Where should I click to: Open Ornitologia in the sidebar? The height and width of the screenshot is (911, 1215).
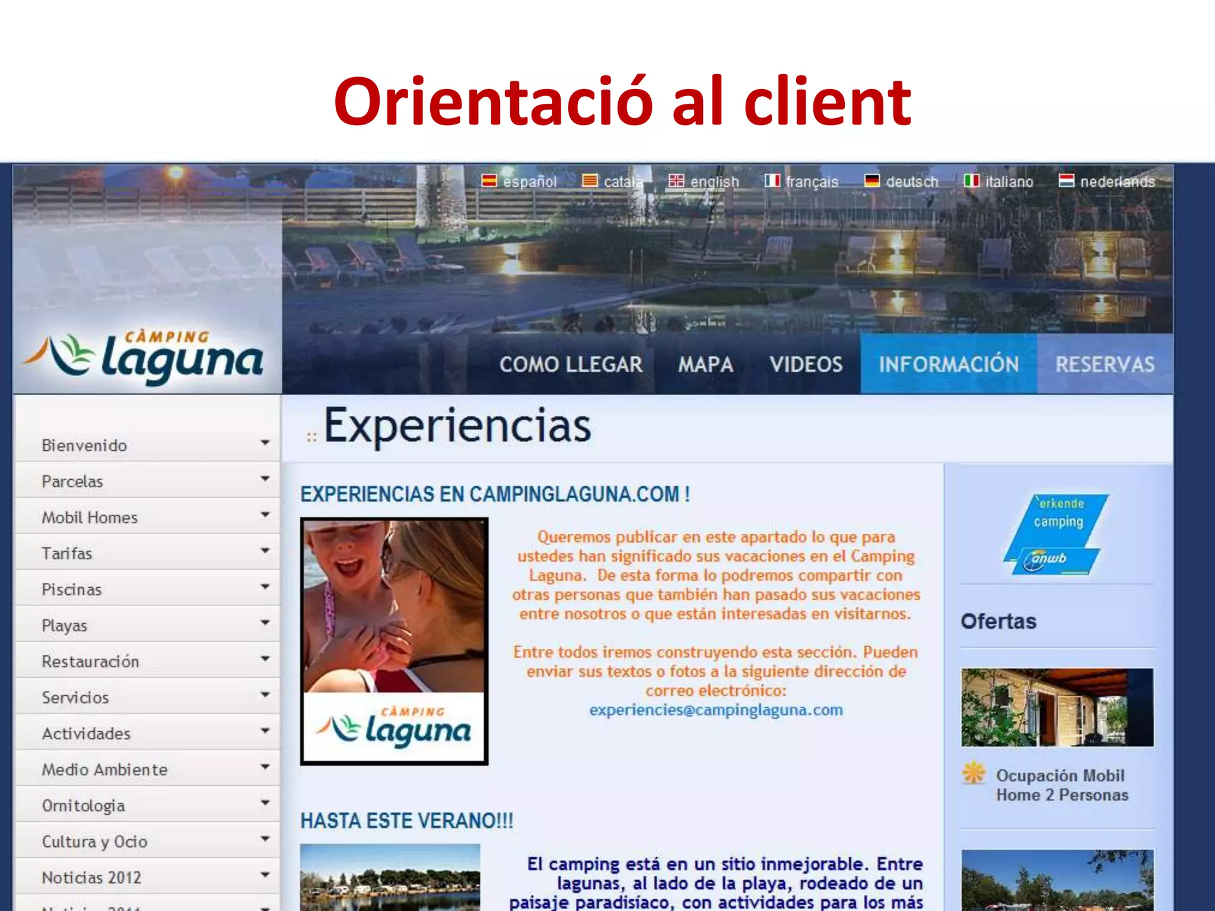coord(84,806)
